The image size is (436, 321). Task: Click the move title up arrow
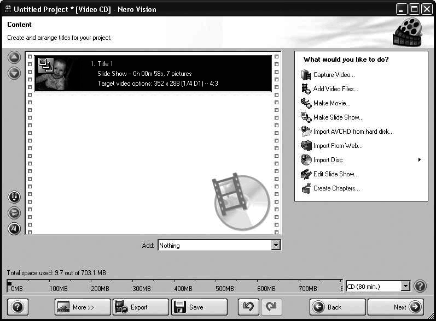click(14, 57)
